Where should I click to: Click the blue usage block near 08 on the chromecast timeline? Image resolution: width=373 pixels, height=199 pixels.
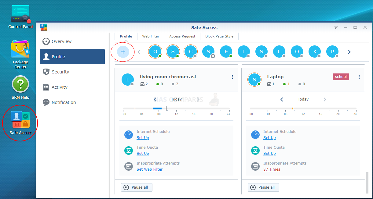[x=157, y=108]
